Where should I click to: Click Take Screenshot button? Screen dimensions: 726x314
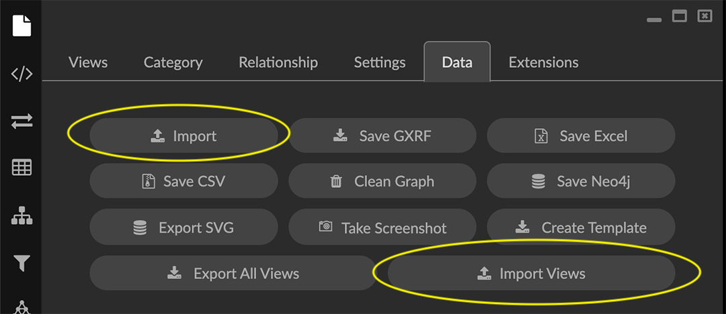[382, 227]
